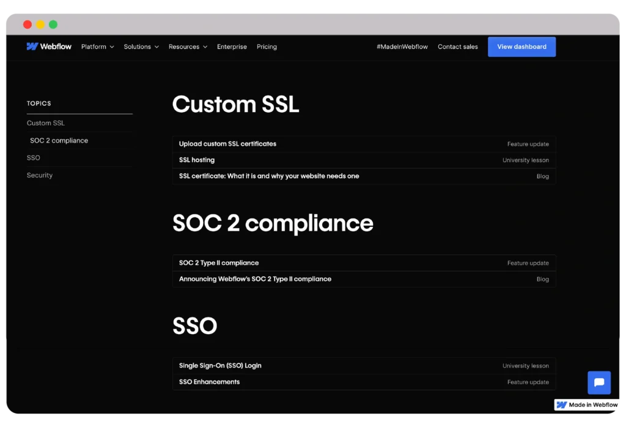The width and height of the screenshot is (626, 424).
Task: Expand the Solutions dropdown menu
Action: (x=141, y=46)
